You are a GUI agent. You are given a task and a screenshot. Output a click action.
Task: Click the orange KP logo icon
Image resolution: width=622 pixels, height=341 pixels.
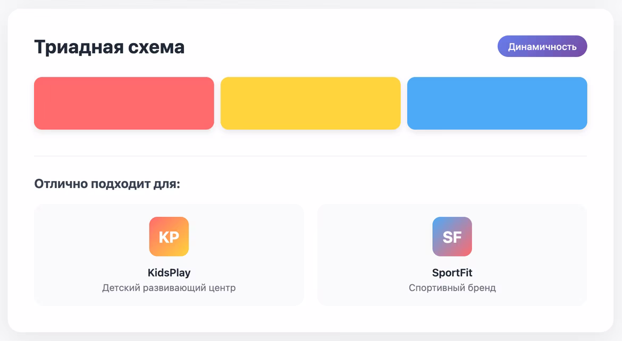pos(169,237)
